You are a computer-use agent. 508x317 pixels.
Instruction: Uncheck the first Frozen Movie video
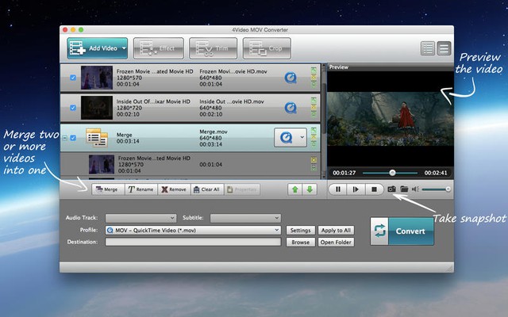pos(73,78)
